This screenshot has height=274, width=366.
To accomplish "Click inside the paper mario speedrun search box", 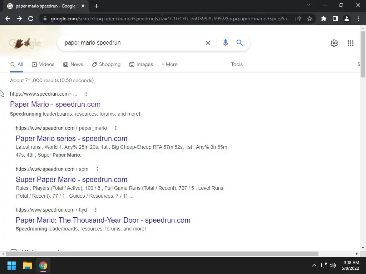I will pyautogui.click(x=133, y=43).
